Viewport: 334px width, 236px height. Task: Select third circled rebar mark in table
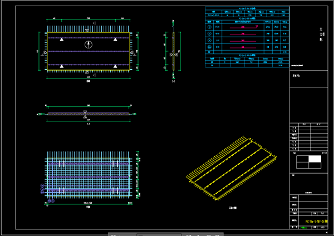tap(209, 40)
